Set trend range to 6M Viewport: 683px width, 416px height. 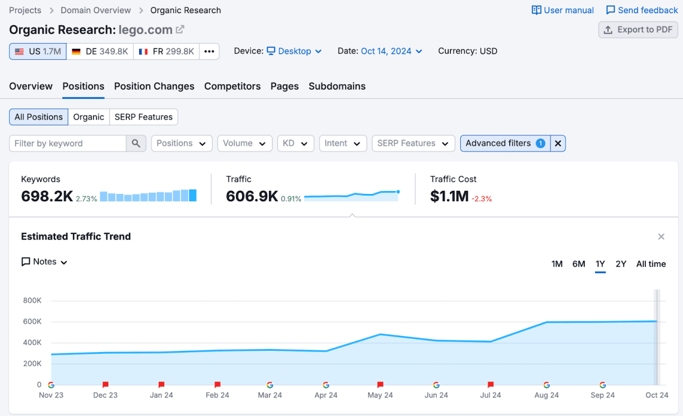coord(579,264)
